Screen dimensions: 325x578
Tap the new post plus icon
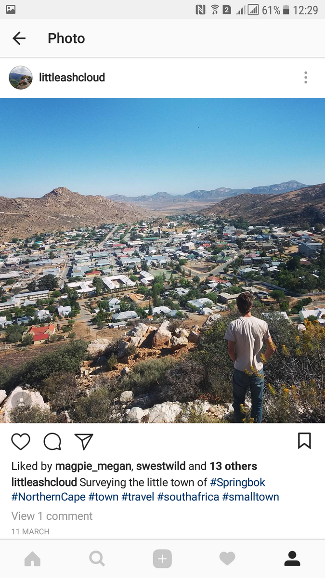(162, 559)
